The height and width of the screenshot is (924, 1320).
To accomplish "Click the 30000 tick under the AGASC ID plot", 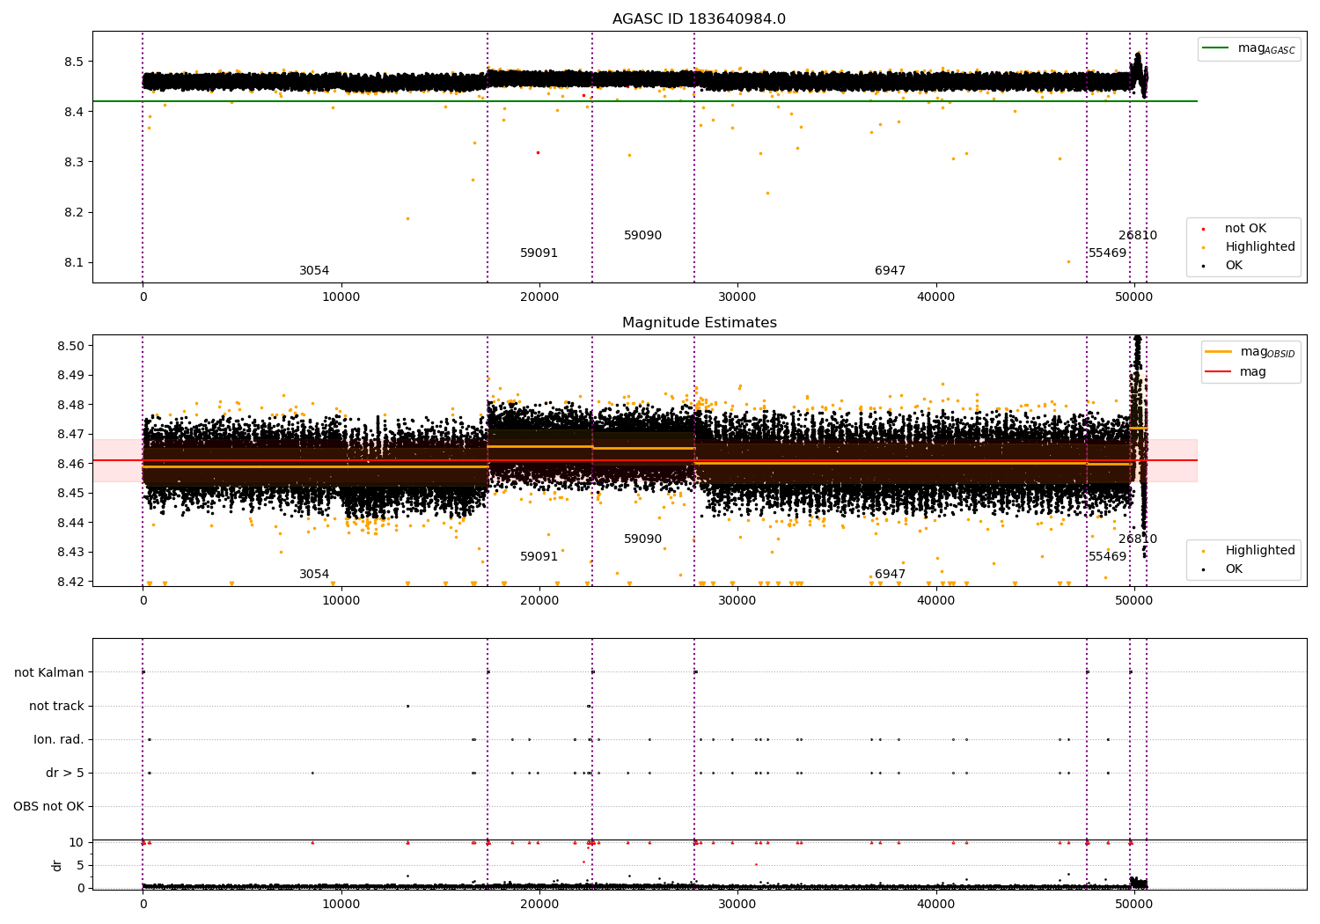I will click(x=737, y=297).
